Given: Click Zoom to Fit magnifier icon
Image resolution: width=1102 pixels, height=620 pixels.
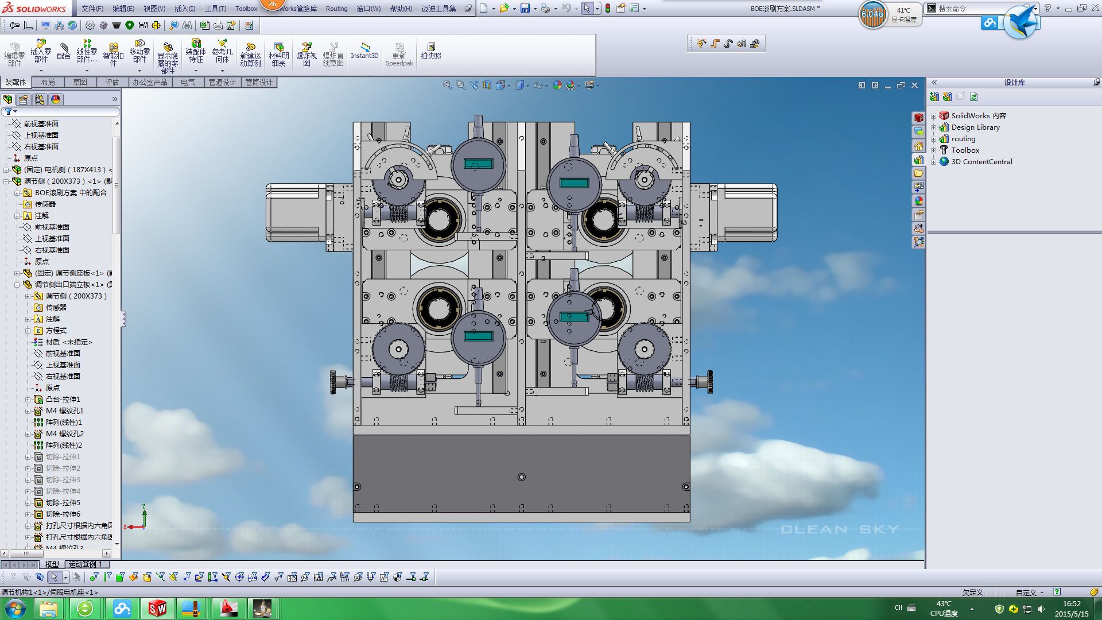Looking at the screenshot, I should 447,85.
